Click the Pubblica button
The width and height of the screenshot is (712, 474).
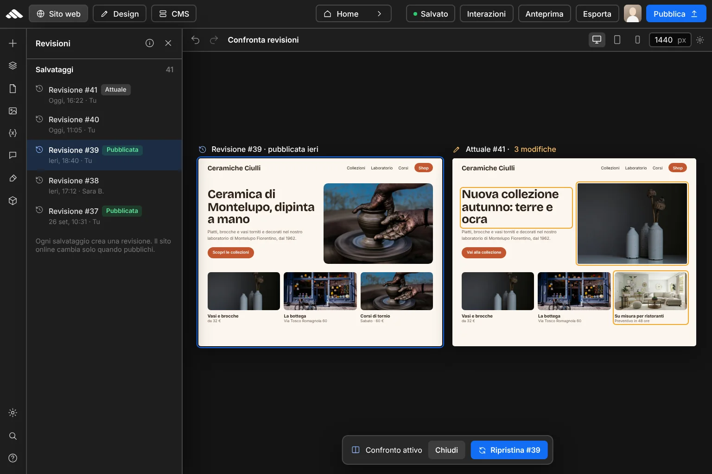(676, 13)
